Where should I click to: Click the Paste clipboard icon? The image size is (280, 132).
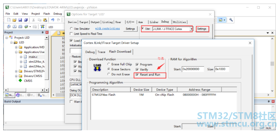(x=45, y=20)
